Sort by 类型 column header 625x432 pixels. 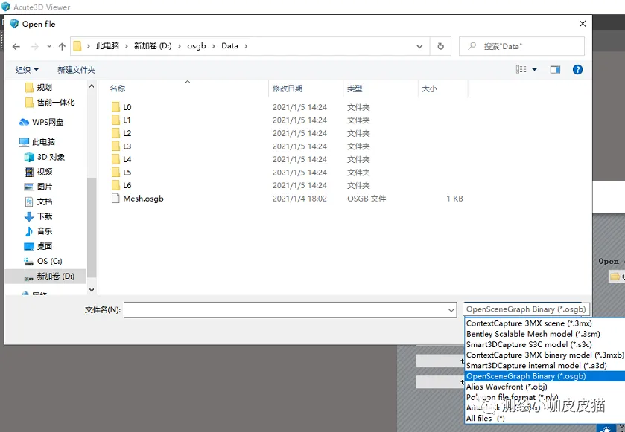pos(355,88)
